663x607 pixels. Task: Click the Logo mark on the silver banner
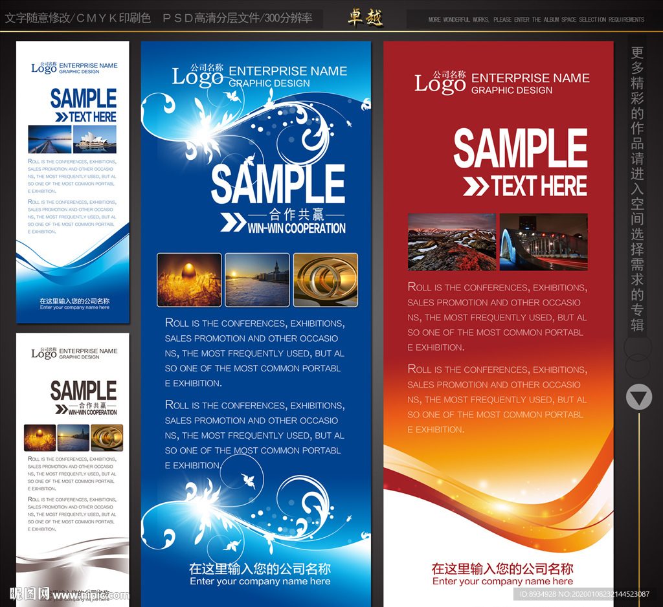click(44, 353)
